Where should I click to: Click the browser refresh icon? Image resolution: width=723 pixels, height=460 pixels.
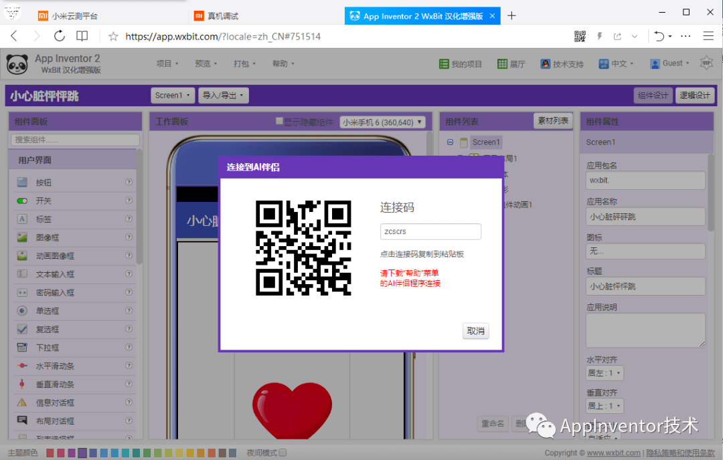60,36
